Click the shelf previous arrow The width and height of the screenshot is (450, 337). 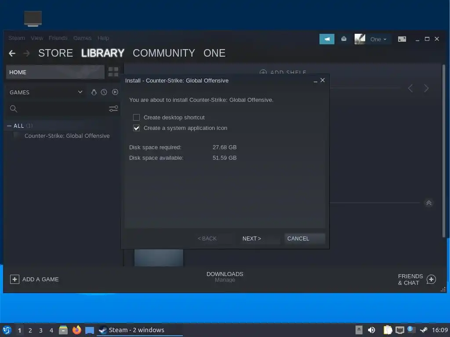[x=410, y=88]
